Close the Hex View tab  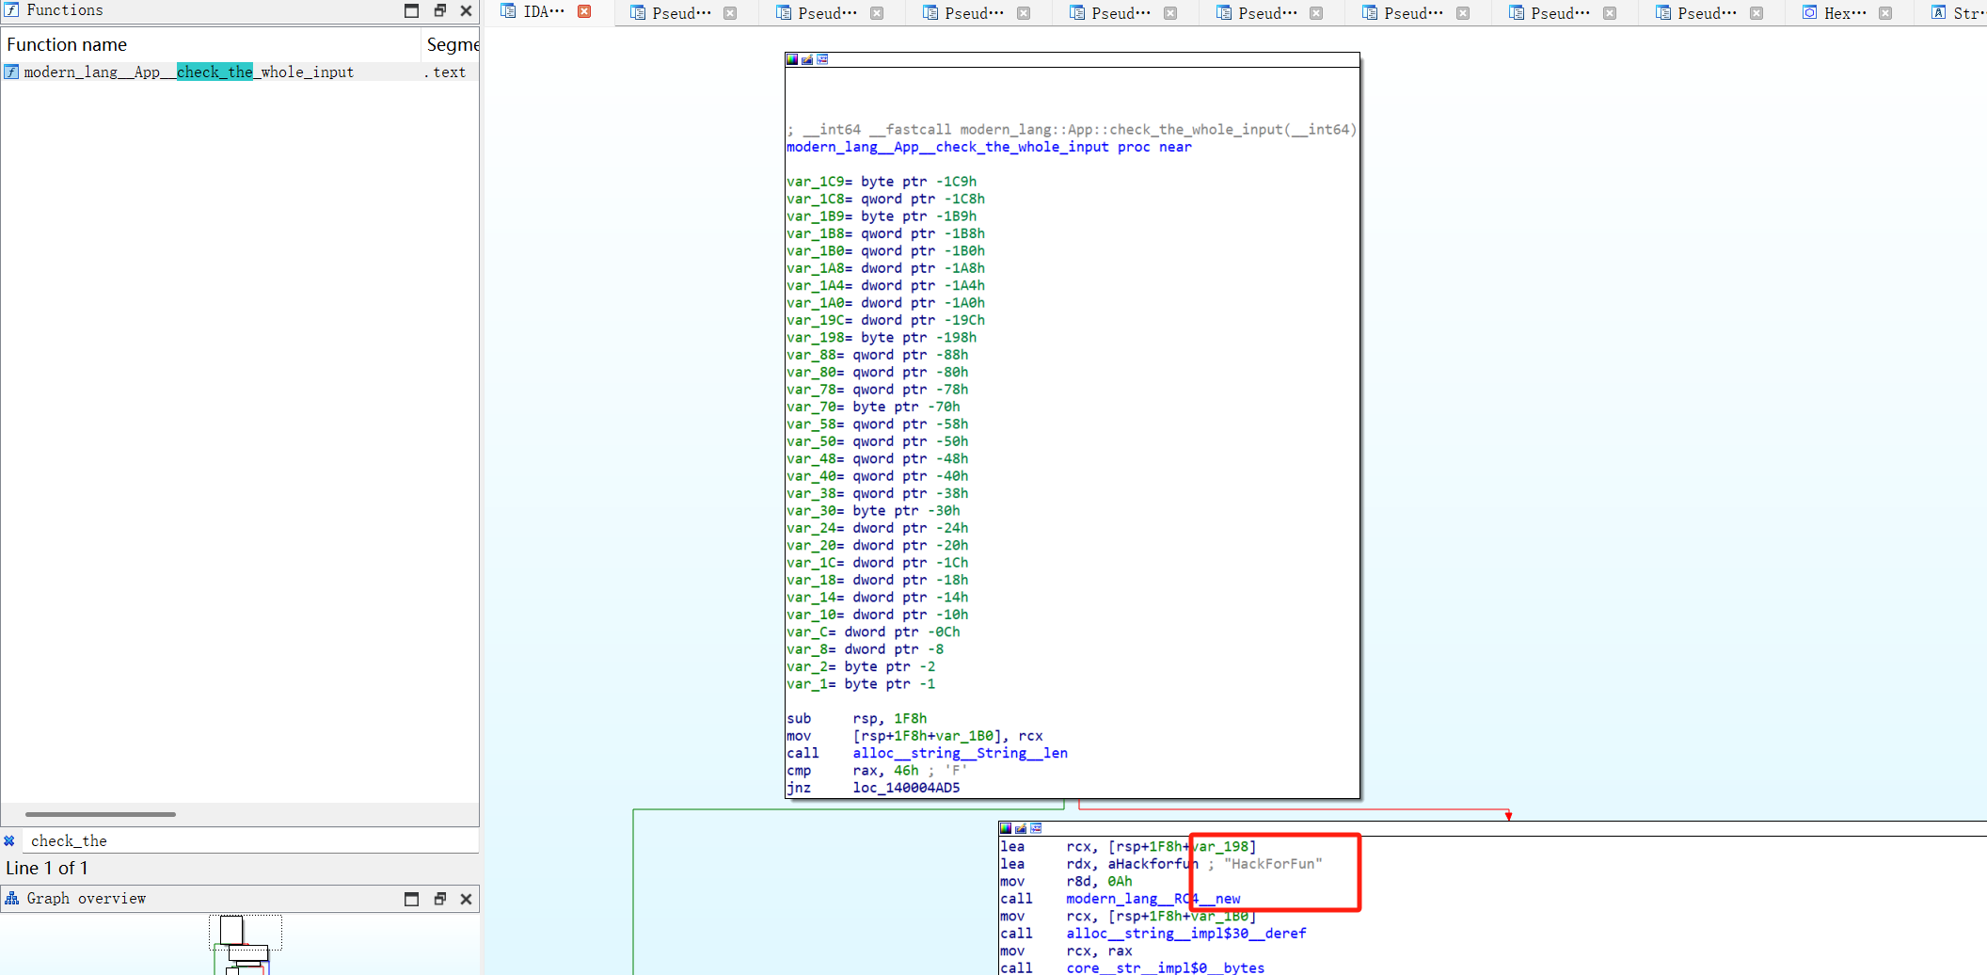1884,13
